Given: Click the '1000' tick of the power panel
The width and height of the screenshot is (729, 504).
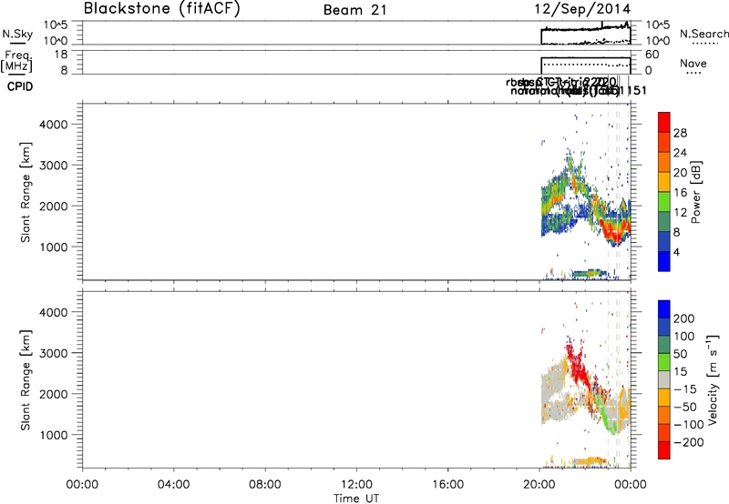Looking at the screenshot, I should click(54, 247).
